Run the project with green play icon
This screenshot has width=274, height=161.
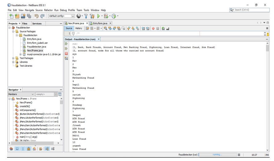[99, 16]
